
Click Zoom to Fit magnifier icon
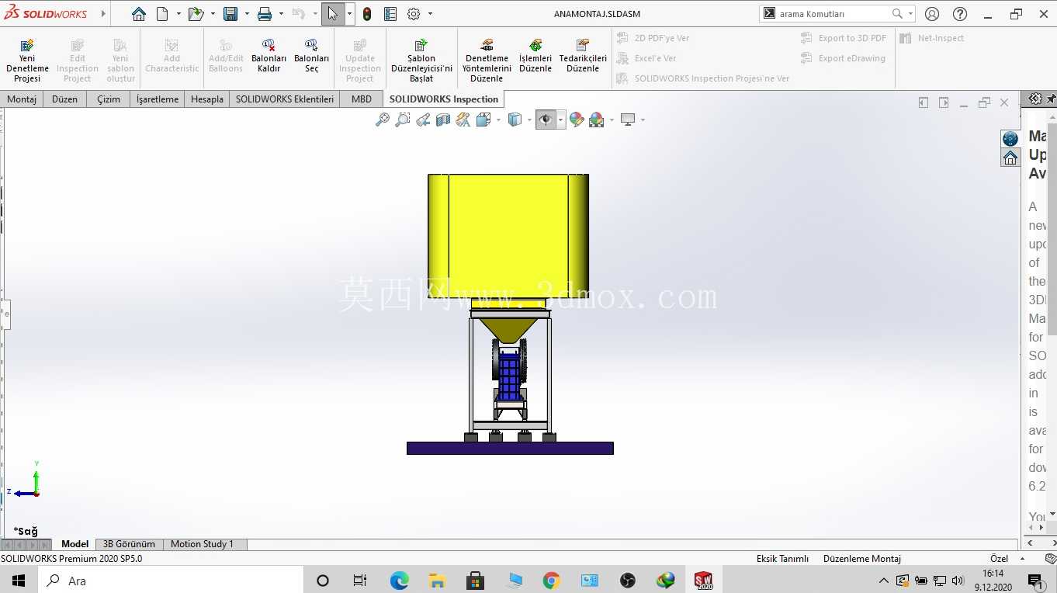[383, 120]
